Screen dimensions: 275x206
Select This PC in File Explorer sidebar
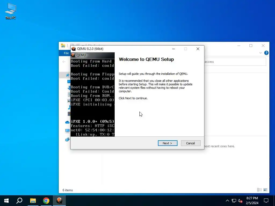coord(67,131)
